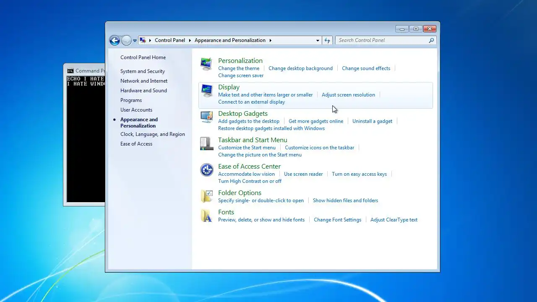Open Programs category
This screenshot has width=537, height=302.
point(131,100)
